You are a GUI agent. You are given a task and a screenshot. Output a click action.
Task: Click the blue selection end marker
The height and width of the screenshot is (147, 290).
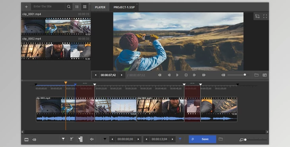point(75,85)
